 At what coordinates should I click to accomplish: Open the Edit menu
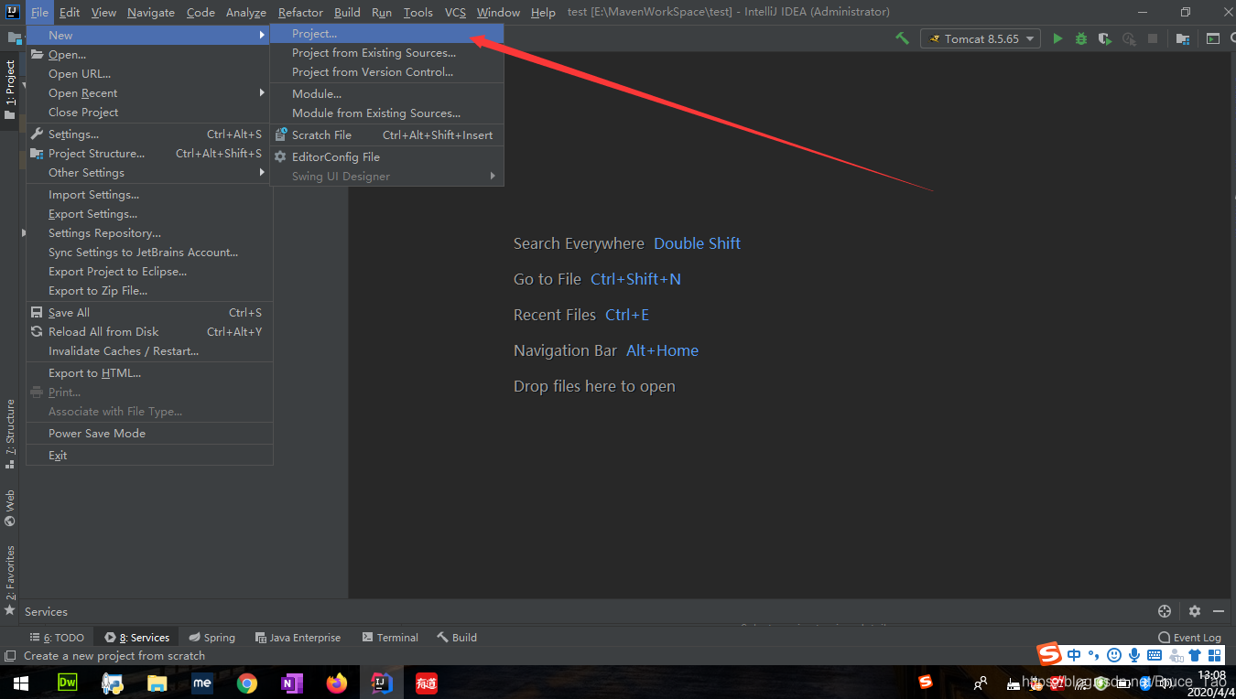[70, 12]
